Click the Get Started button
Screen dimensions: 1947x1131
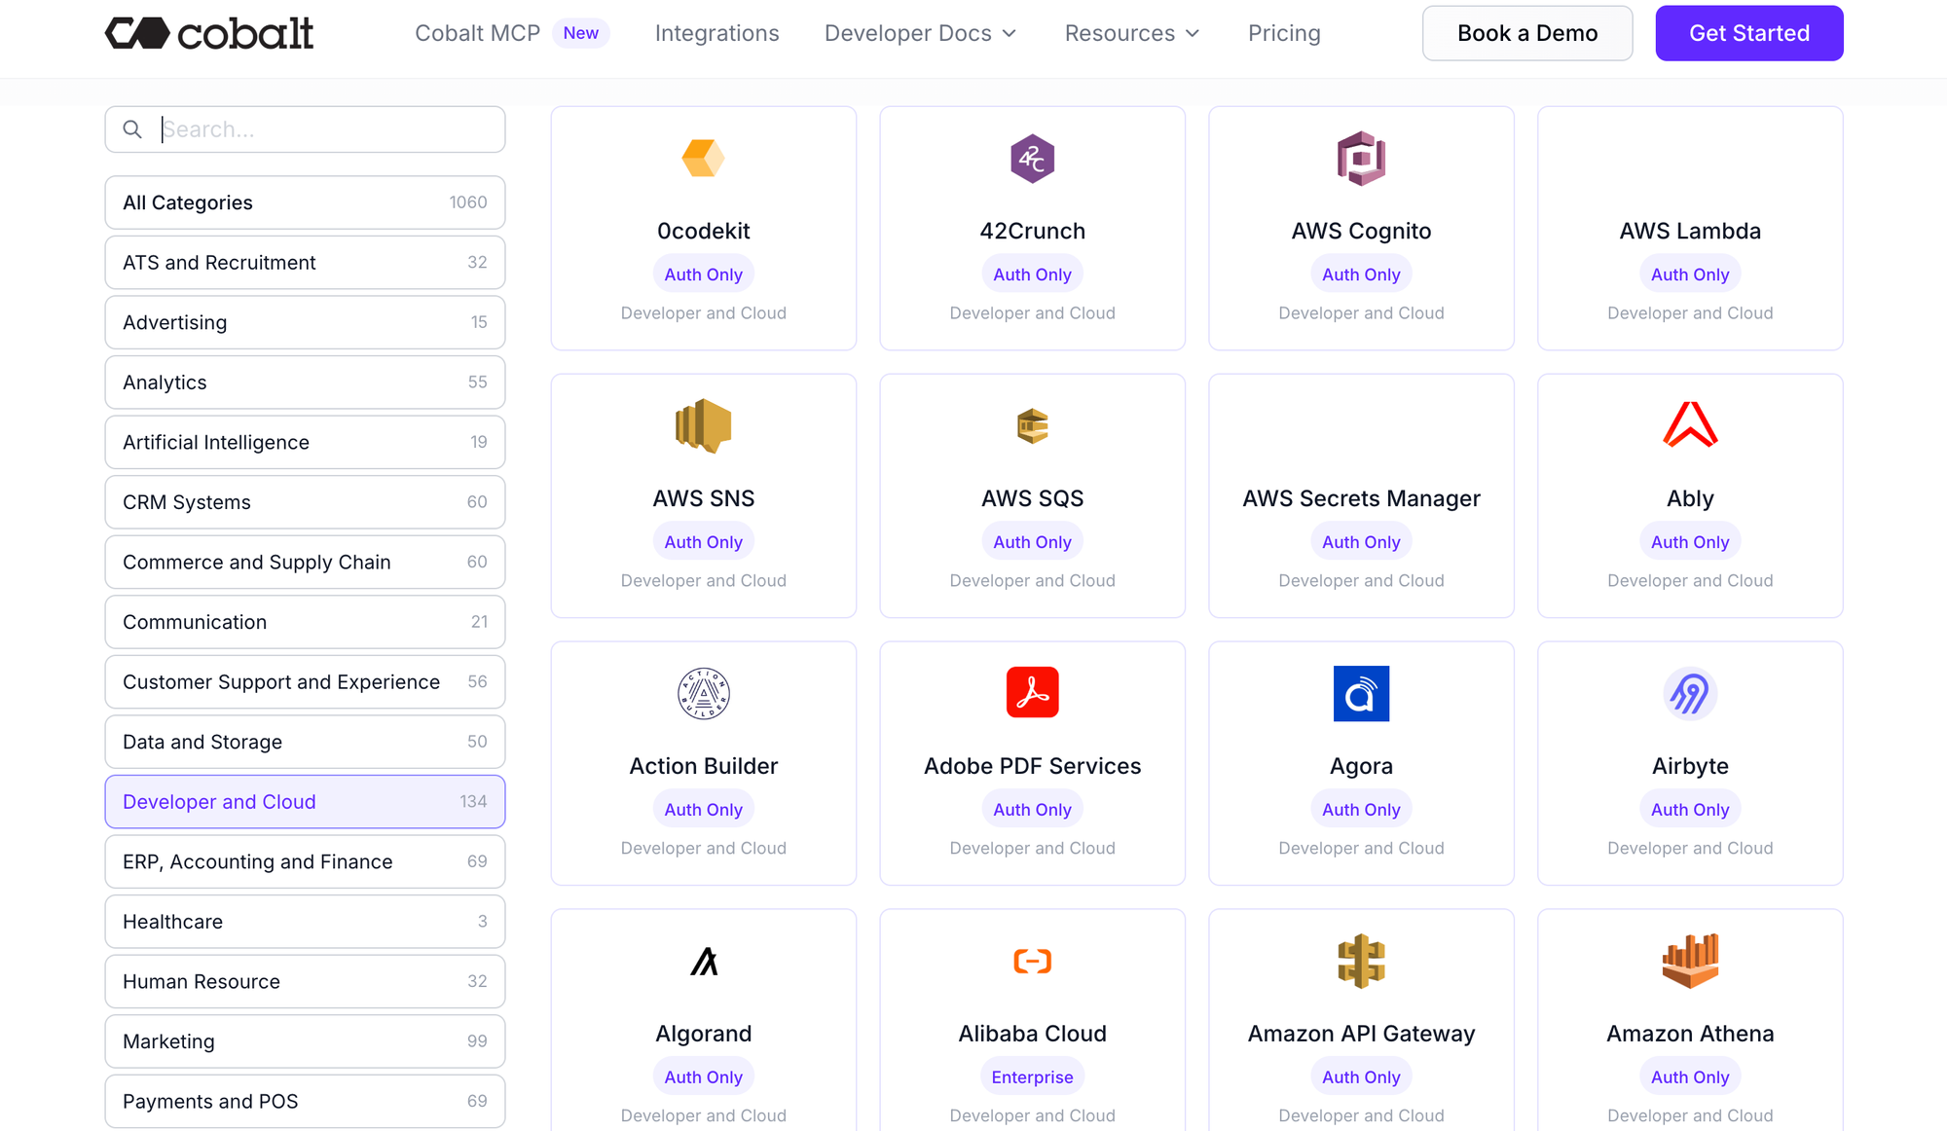(x=1748, y=33)
